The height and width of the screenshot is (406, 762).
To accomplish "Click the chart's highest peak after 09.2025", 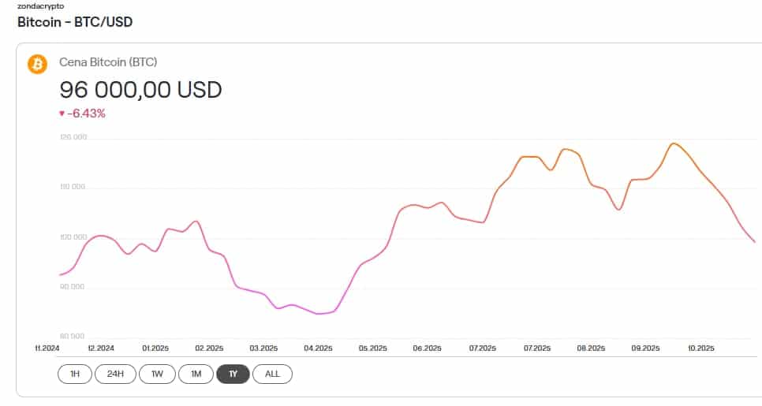I will point(673,143).
